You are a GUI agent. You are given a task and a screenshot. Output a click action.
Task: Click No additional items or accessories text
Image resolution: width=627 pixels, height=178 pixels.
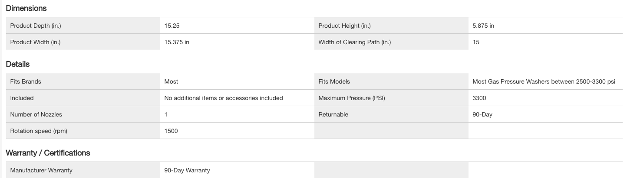pyautogui.click(x=224, y=98)
